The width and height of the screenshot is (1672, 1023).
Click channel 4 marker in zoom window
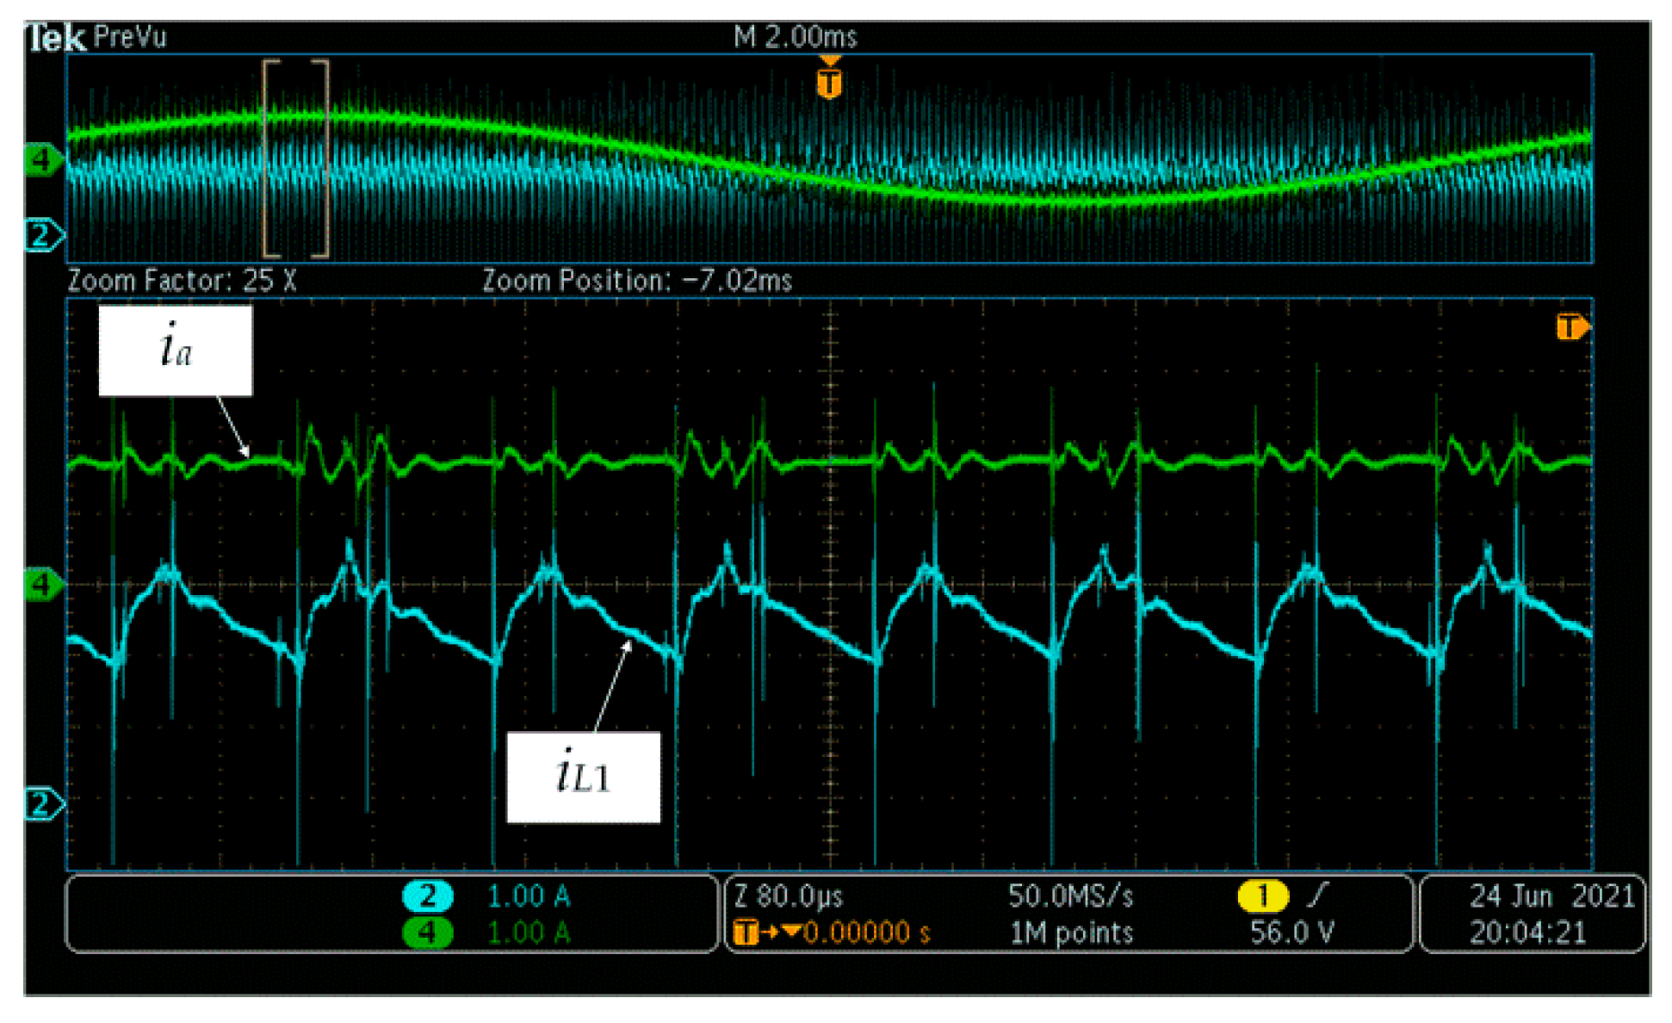point(41,586)
